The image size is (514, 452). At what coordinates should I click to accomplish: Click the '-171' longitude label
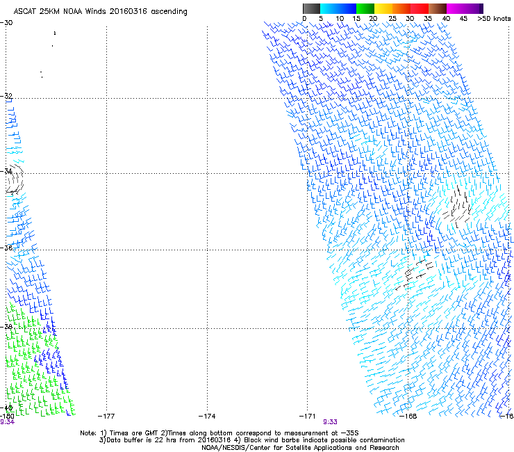pos(307,417)
